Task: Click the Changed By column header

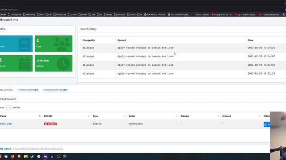Action: pyautogui.click(x=88, y=40)
